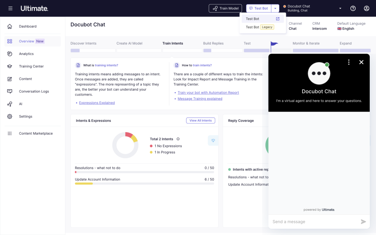Image resolution: width=376 pixels, height=235 pixels.
Task: Select the Test Bot dropdown menu entry
Action: point(263,19)
